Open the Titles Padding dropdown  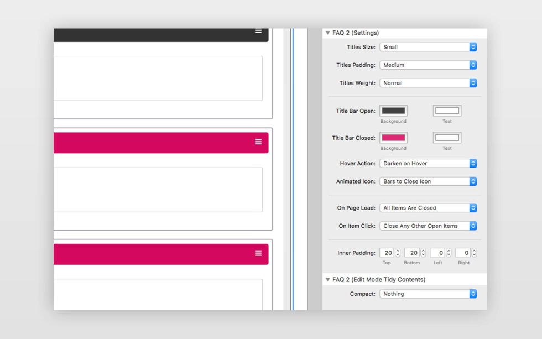coord(428,65)
